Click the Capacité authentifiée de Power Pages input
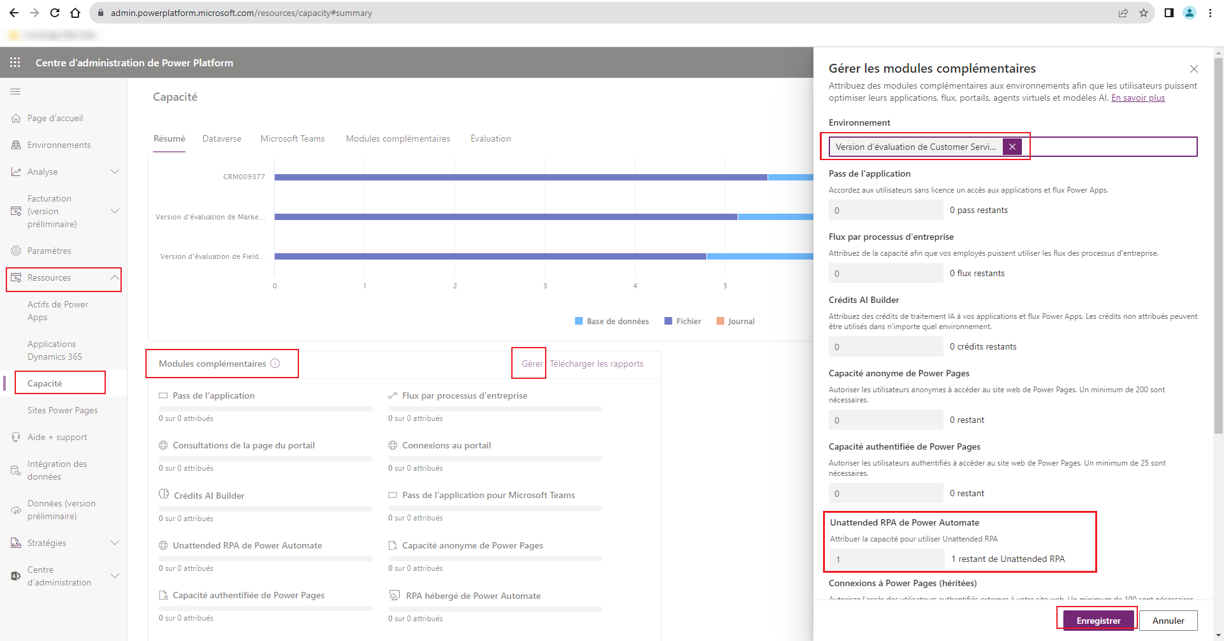The image size is (1224, 641). 886,493
